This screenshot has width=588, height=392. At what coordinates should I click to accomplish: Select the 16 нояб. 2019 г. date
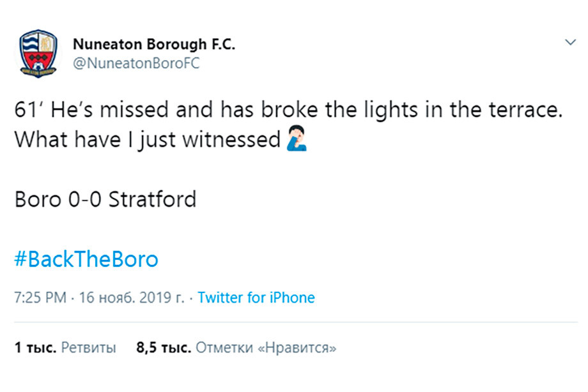(132, 298)
